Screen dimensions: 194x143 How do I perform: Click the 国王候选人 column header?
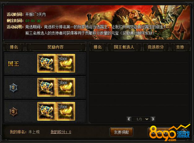[124, 47]
